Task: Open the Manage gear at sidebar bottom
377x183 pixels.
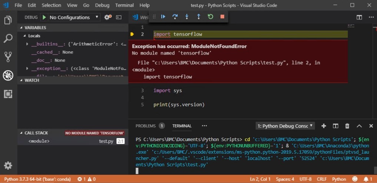Action: click(8, 166)
